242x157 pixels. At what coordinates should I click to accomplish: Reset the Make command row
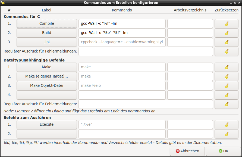click(x=227, y=67)
